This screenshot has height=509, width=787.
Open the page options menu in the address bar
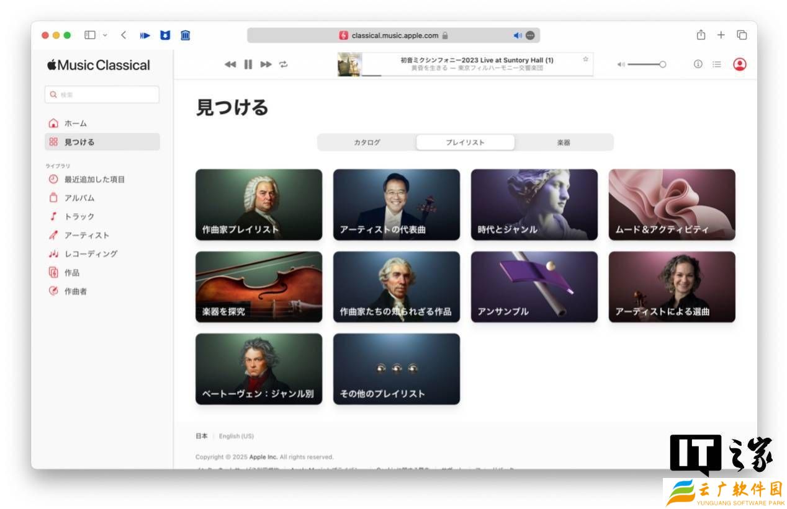tap(531, 35)
